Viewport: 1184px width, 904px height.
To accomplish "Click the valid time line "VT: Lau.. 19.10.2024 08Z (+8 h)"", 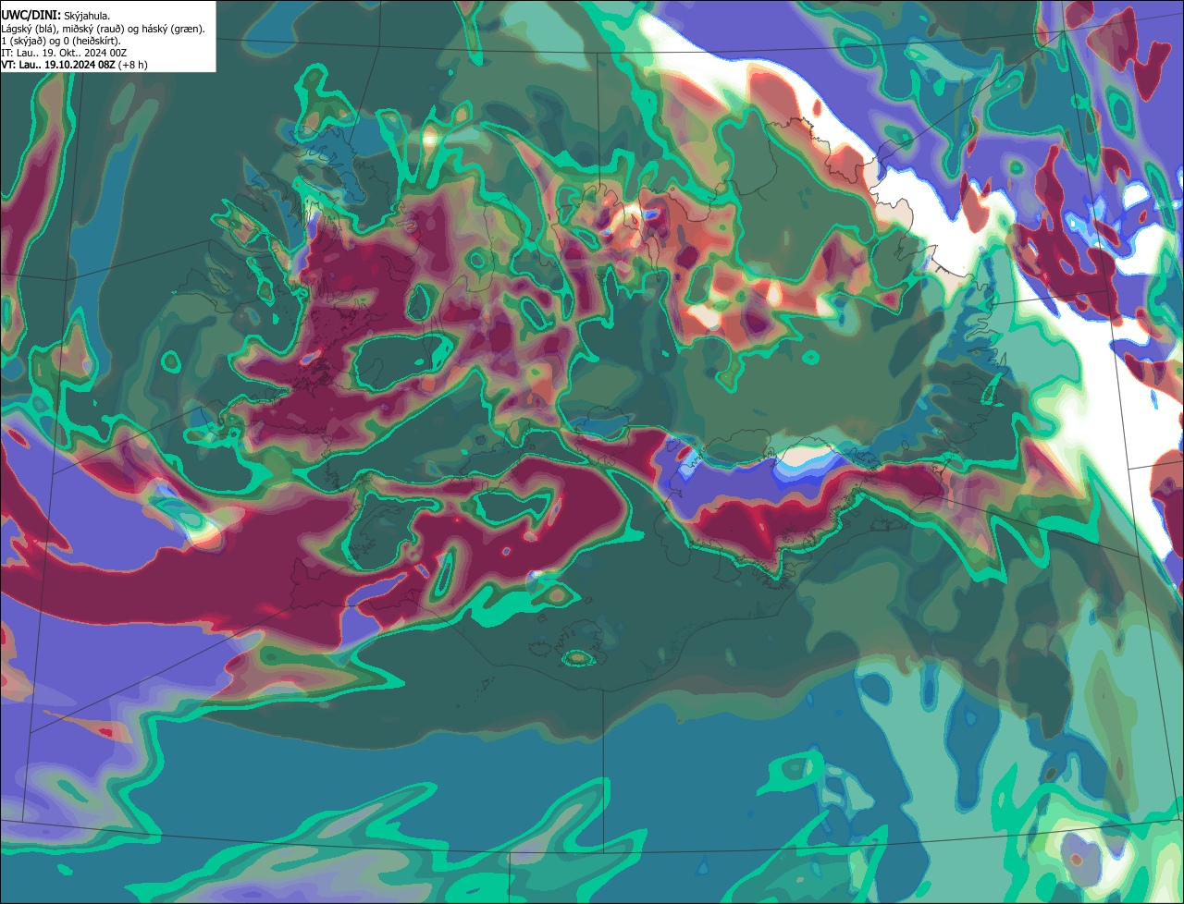I will 74,65.
